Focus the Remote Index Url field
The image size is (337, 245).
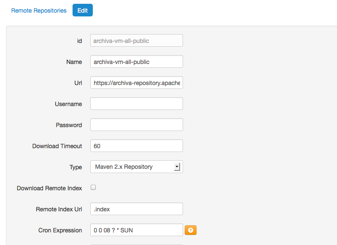(x=136, y=209)
